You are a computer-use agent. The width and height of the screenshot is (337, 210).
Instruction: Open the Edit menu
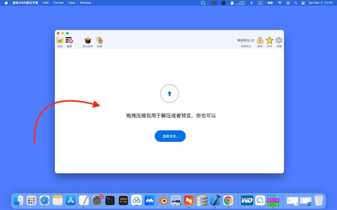(45, 3)
